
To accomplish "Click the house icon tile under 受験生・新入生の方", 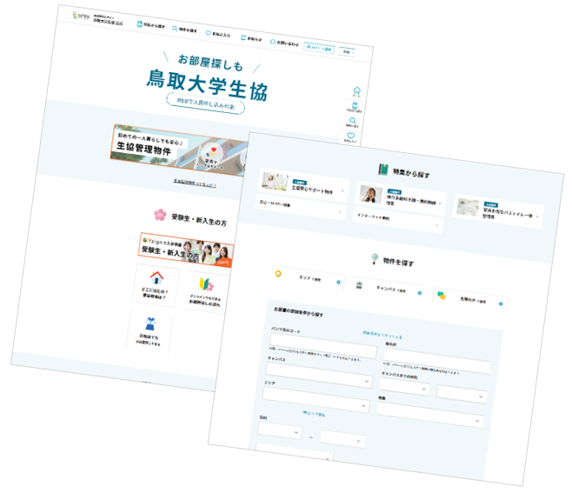I will click(156, 279).
